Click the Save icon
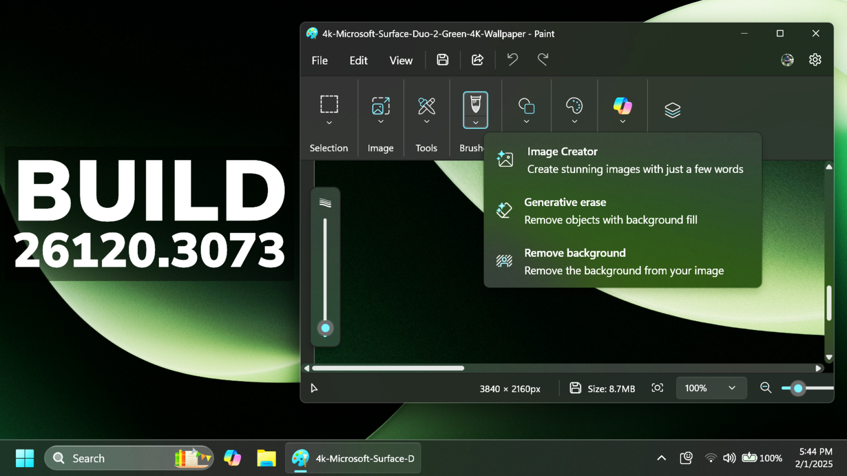Screen dimensions: 847x476 442,59
